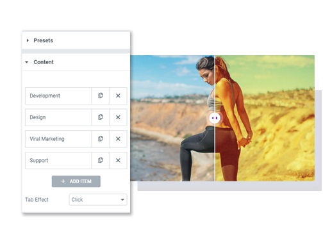Duplicate the Viral Marketing item

[x=101, y=139]
